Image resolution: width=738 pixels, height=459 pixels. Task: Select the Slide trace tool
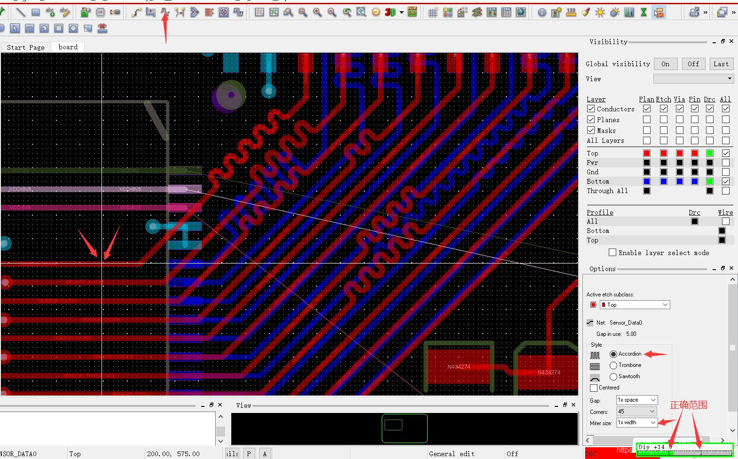(151, 13)
